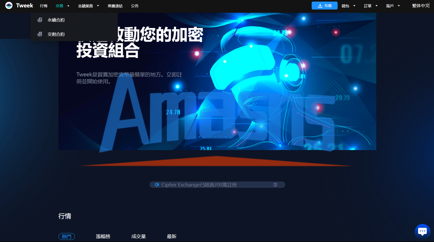Click the Tweek round logo icon
This screenshot has height=242, width=434.
(x=9, y=6)
